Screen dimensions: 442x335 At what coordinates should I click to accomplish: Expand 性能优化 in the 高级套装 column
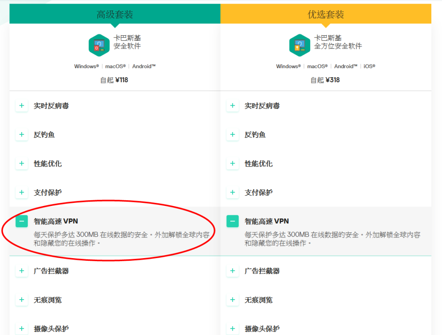click(22, 164)
